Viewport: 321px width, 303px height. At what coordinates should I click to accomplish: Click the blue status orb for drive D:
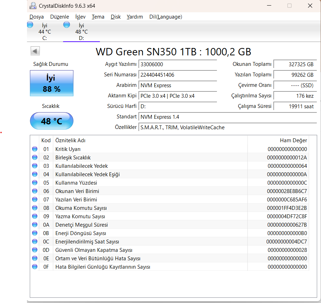(x=67, y=25)
